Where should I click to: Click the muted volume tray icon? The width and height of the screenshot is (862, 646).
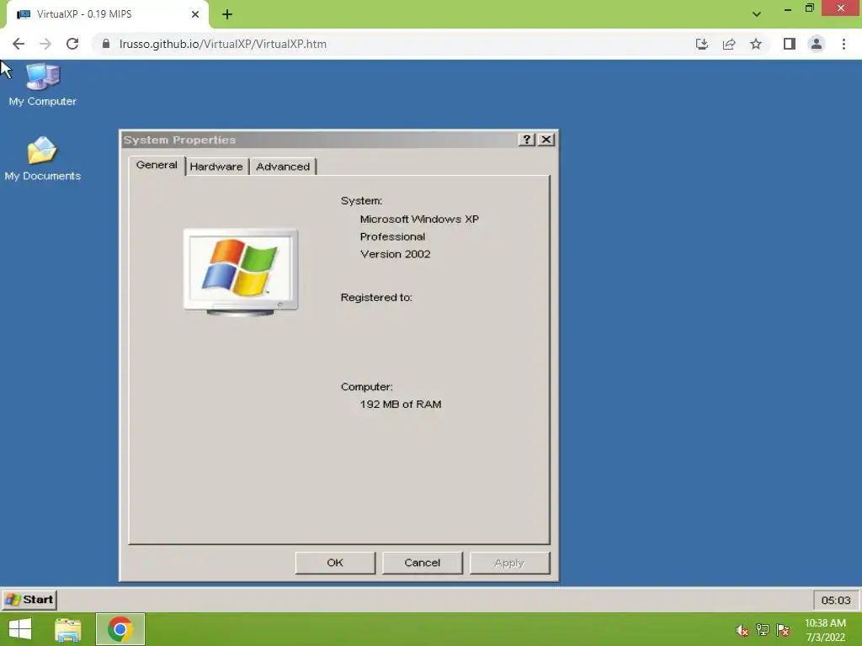[742, 630]
